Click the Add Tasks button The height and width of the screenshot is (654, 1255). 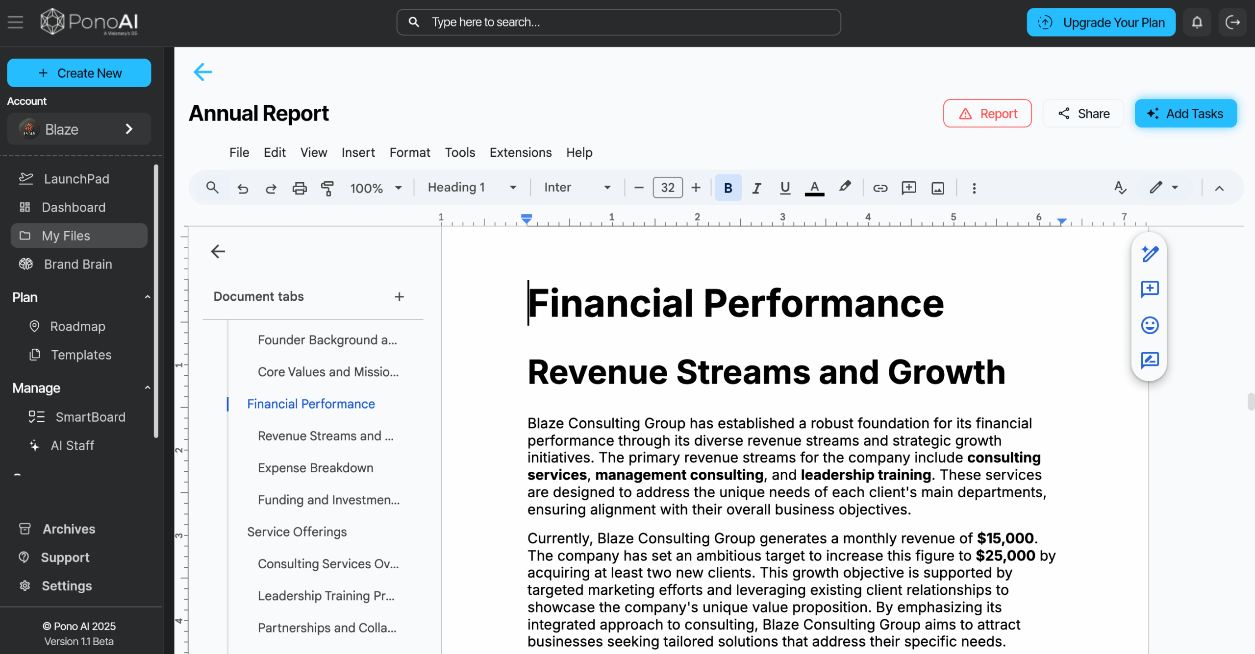click(1186, 114)
